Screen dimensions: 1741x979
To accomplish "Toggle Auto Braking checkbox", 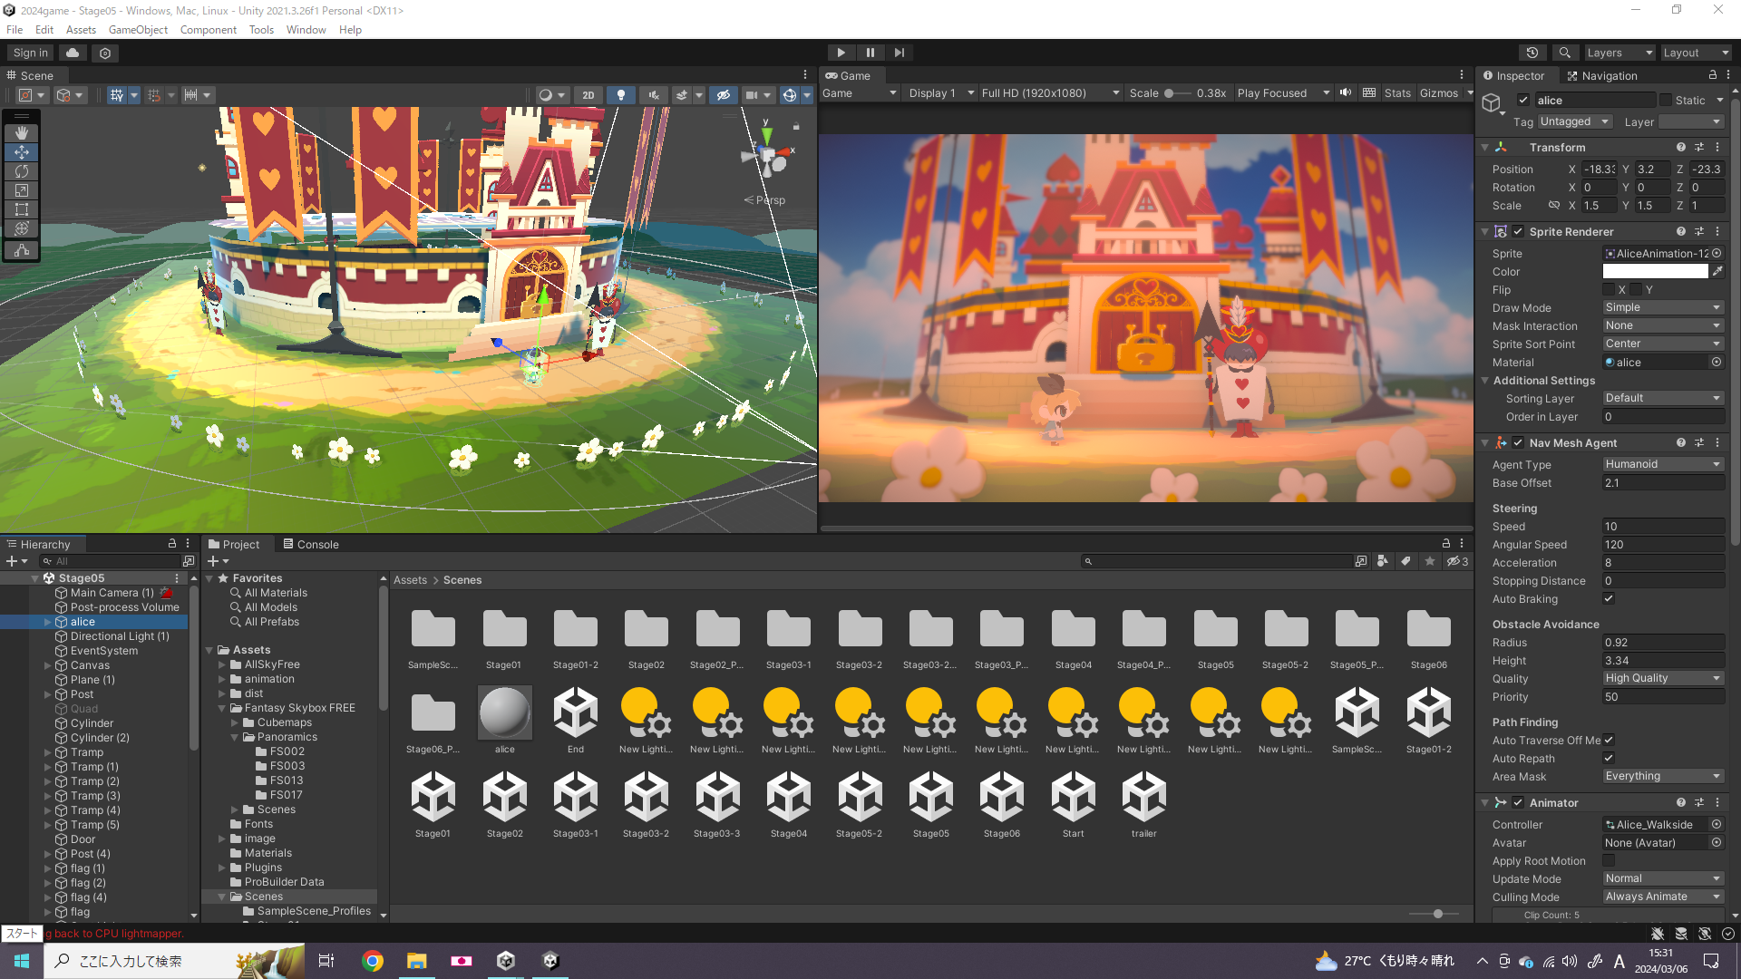I will [1609, 598].
